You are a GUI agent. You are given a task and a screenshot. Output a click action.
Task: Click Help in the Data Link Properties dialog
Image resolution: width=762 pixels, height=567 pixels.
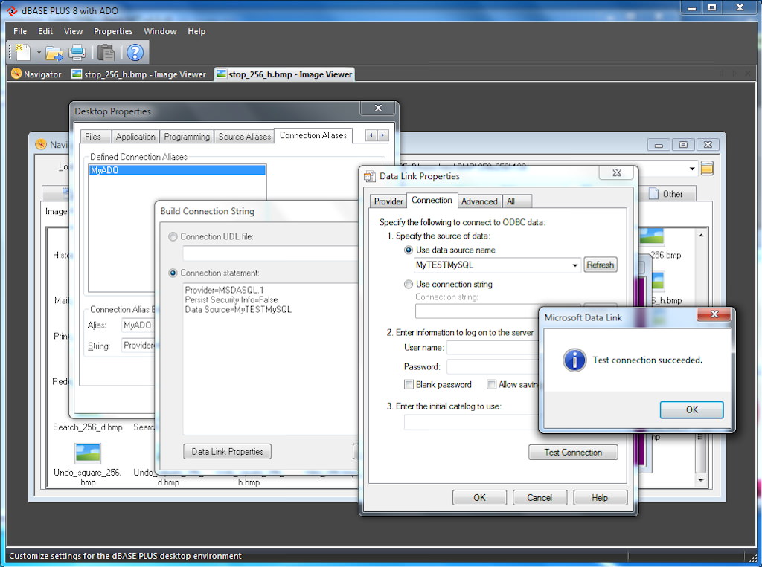(600, 498)
